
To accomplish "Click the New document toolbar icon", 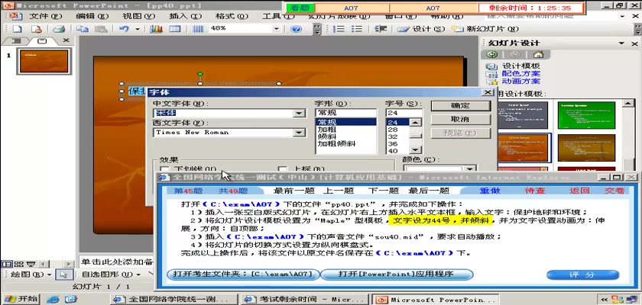I will click(x=17, y=29).
